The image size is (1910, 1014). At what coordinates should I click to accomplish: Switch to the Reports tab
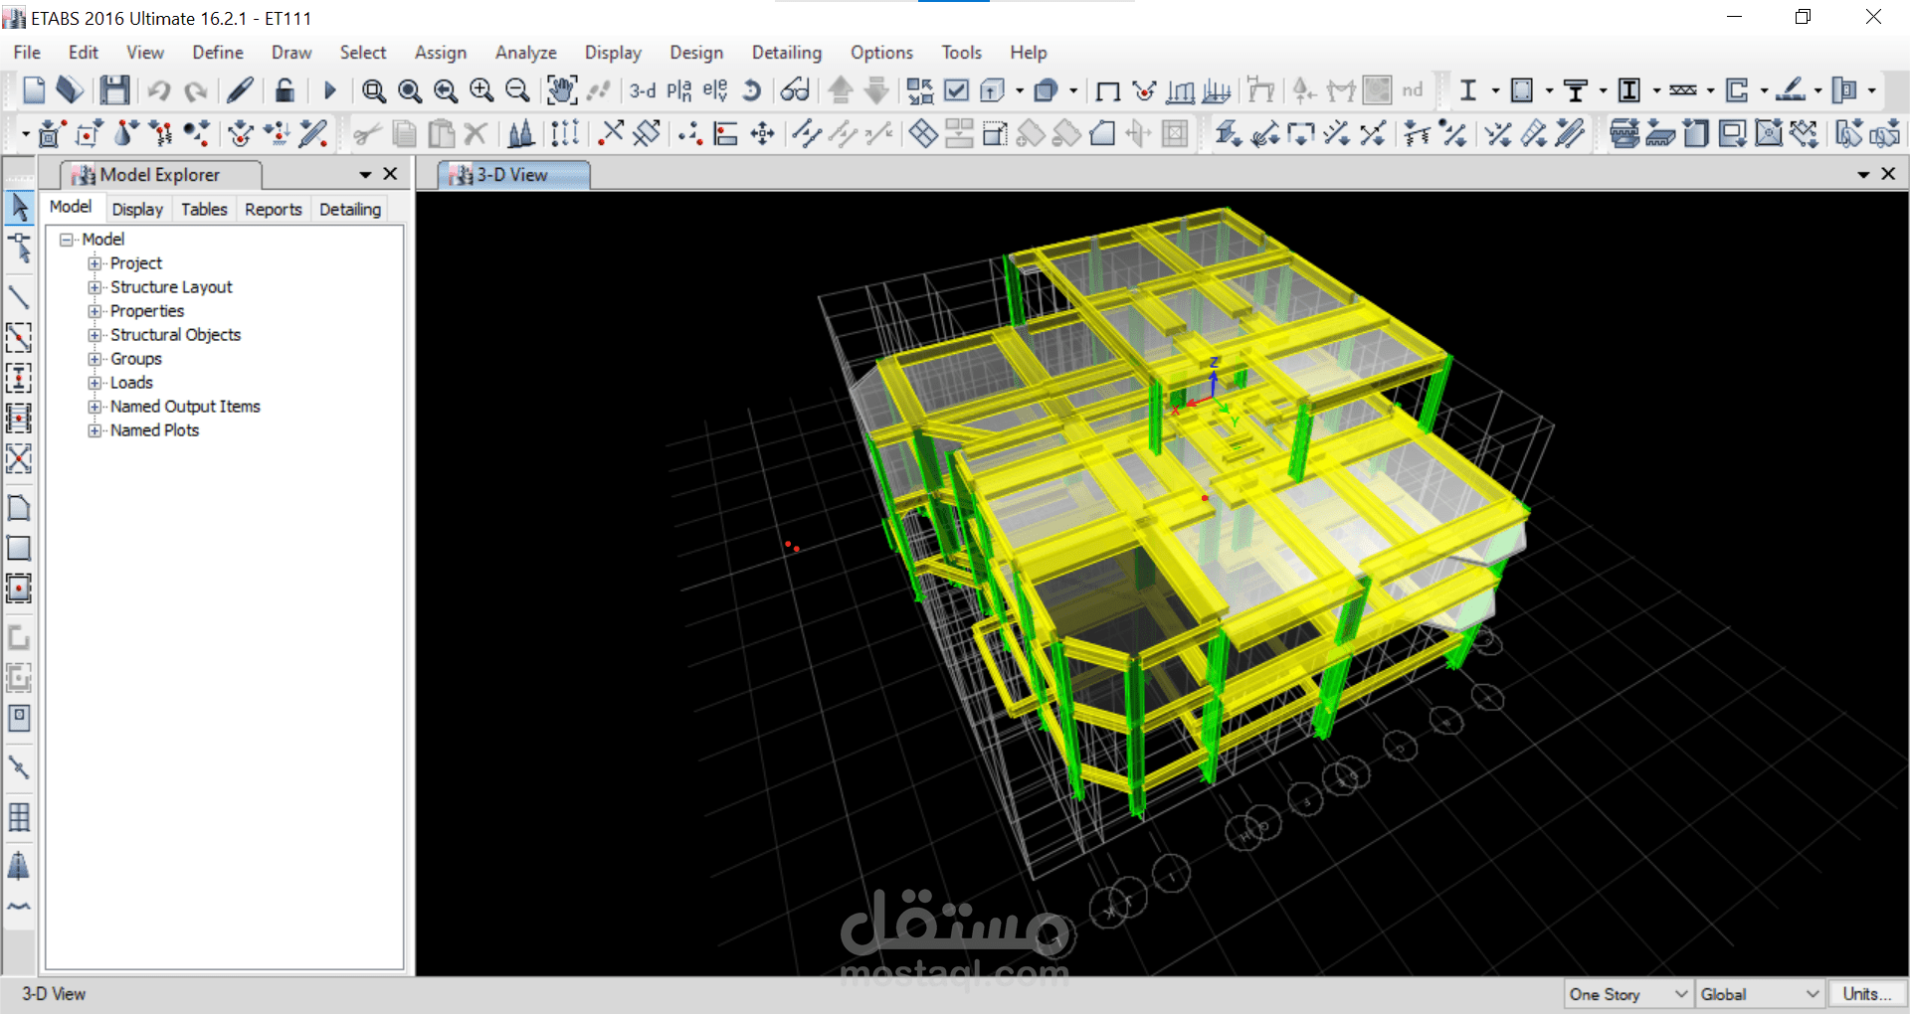pyautogui.click(x=274, y=209)
